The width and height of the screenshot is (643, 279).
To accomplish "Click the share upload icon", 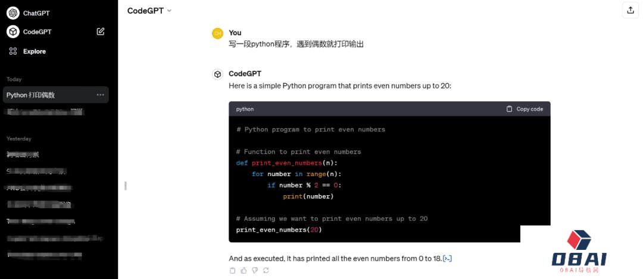I will 630,11.
